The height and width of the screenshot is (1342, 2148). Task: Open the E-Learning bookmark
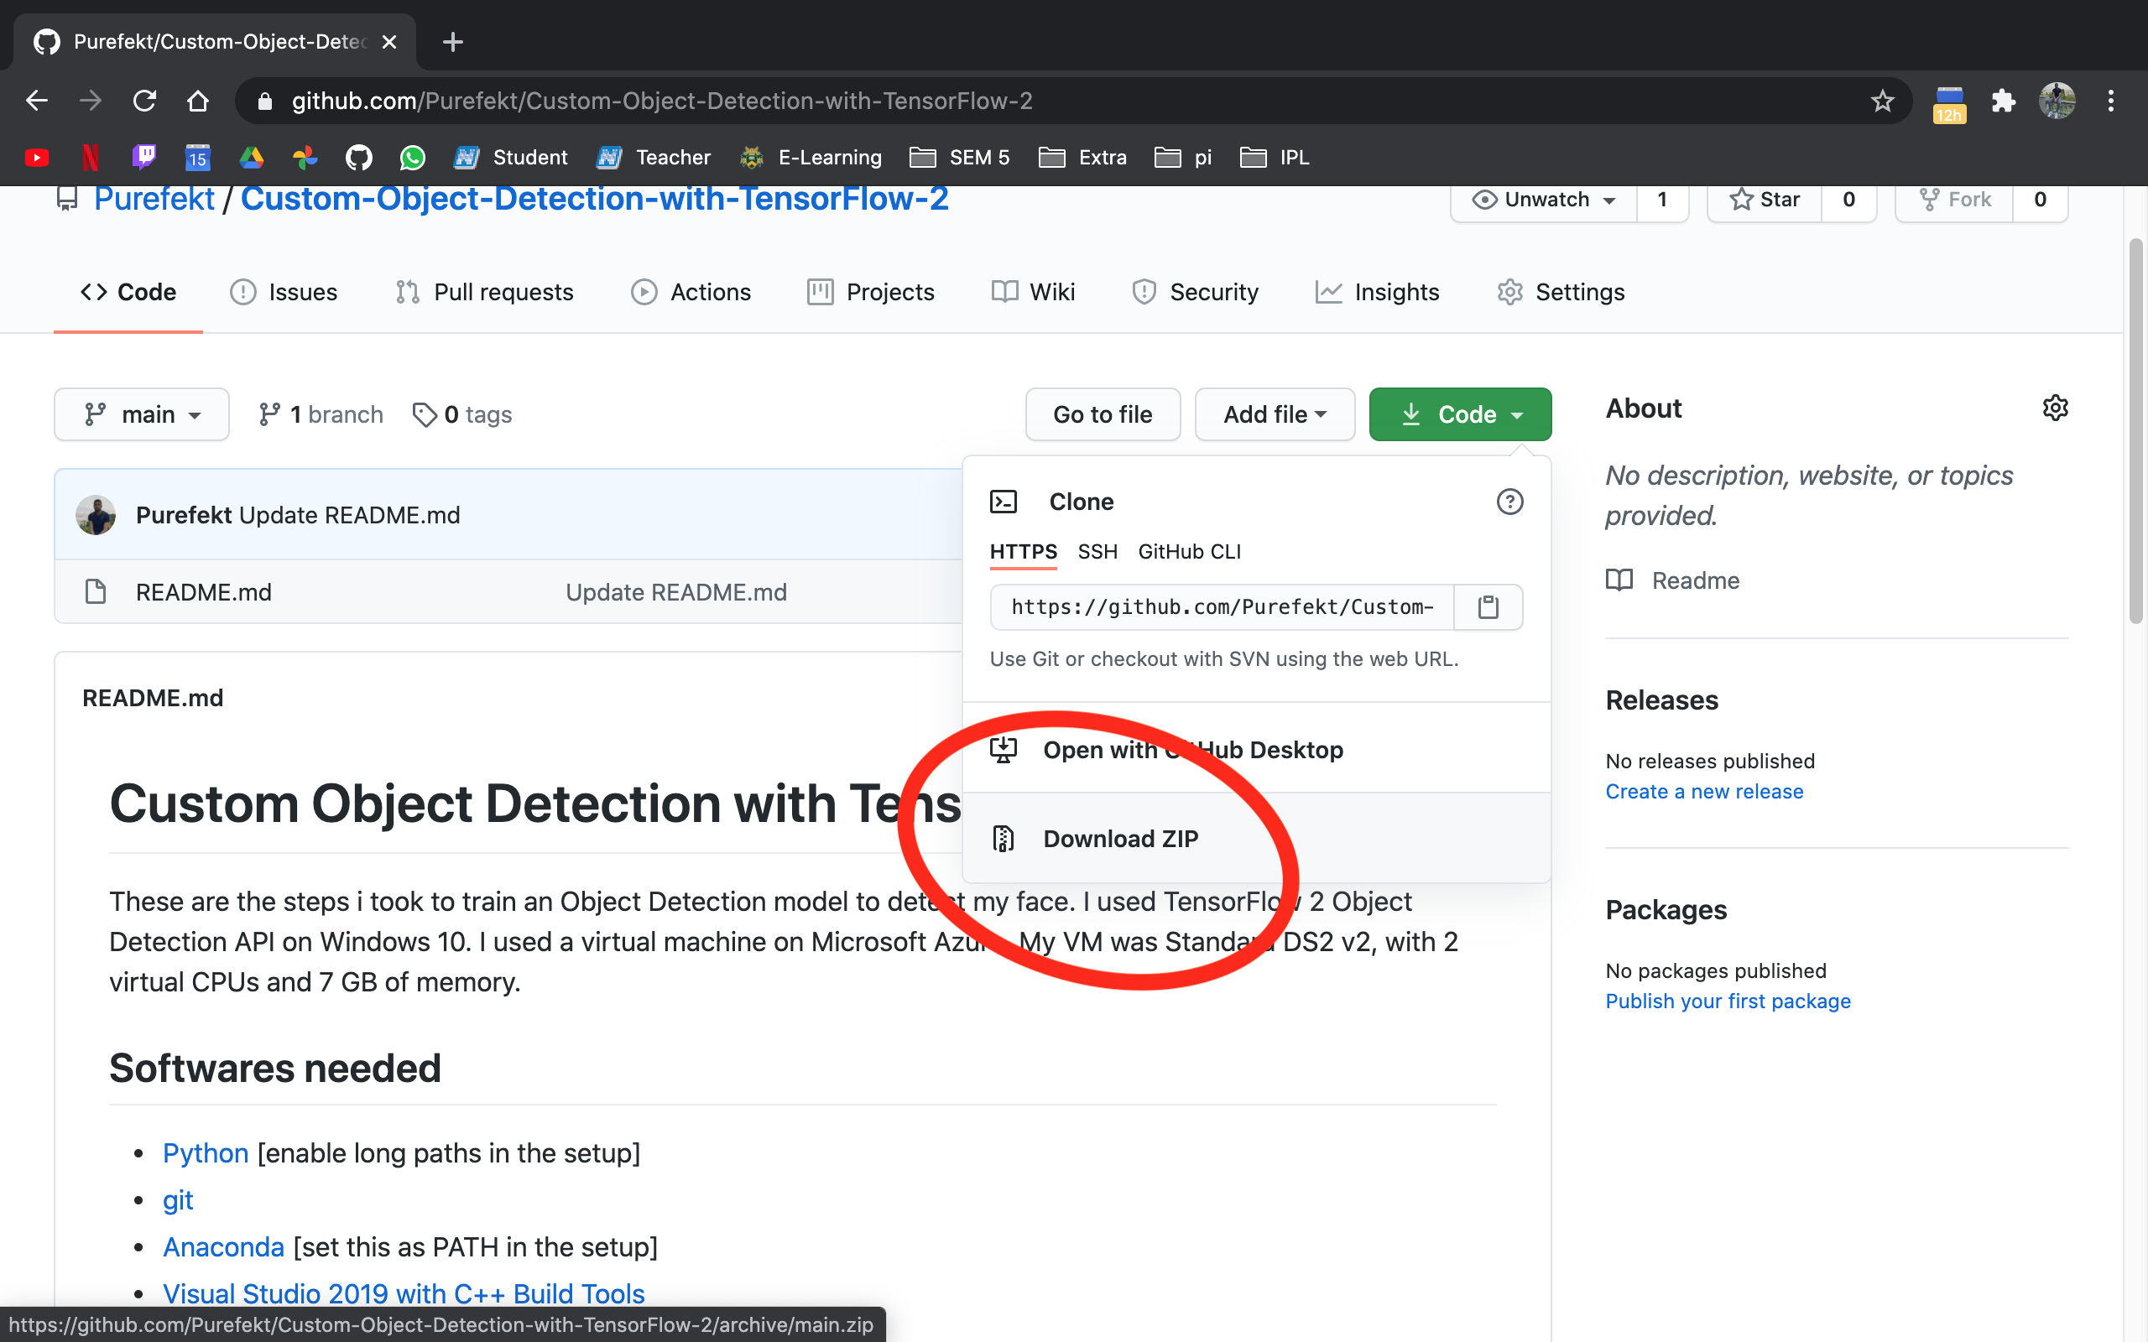coord(811,157)
